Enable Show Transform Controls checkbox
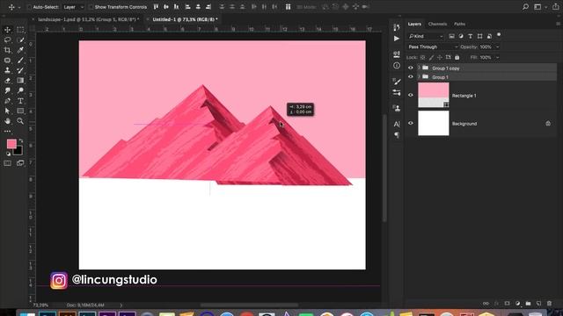Image resolution: width=563 pixels, height=316 pixels. 91,7
